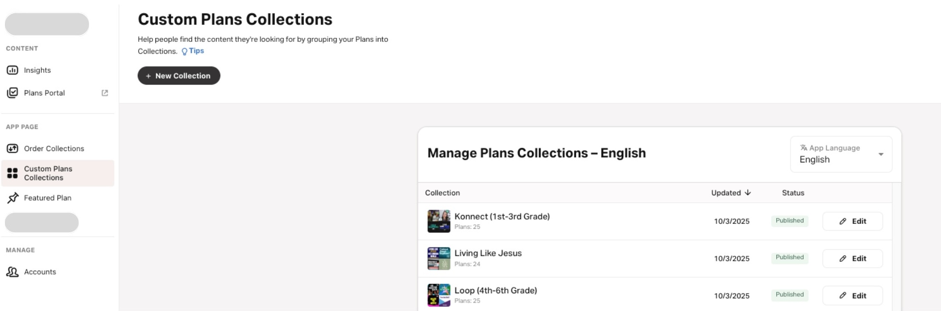Click the Featured Plan pin icon
Viewport: 941px width, 311px height.
13,198
